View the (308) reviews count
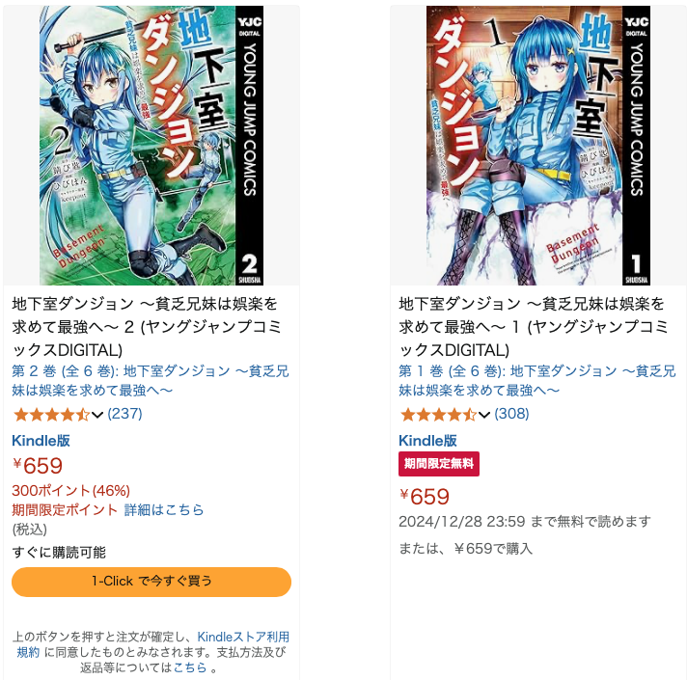Screen dimensions: 687x680 point(511,414)
